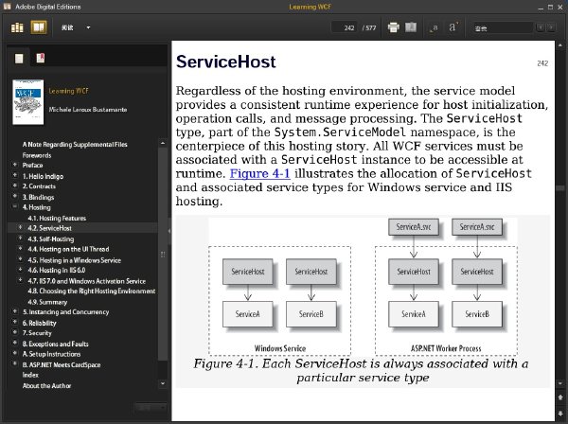Viewport: 568px width, 424px height.
Task: Open the Forewords entry
Action: tap(37, 155)
